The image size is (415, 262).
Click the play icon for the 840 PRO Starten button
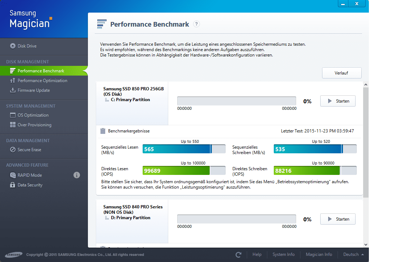330,219
